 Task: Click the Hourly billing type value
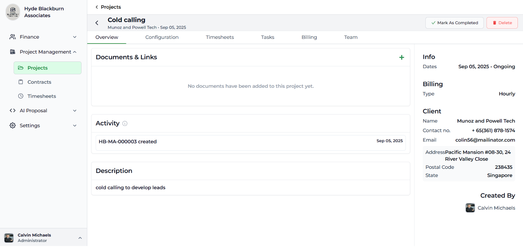(507, 94)
